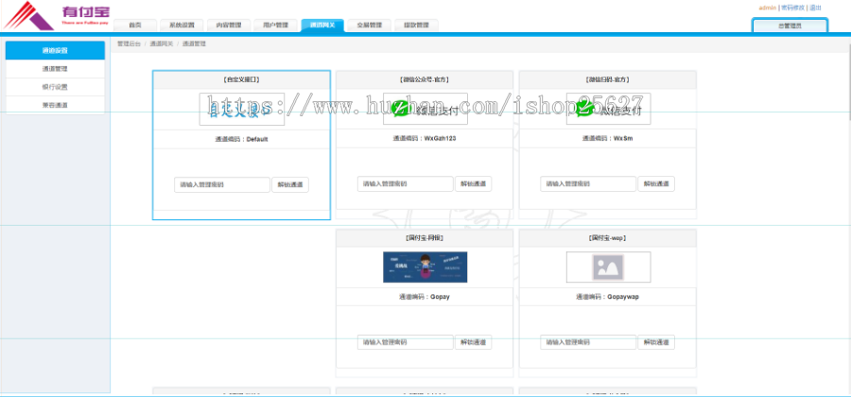
Task: Click the 退出 logout link
Action: (815, 8)
